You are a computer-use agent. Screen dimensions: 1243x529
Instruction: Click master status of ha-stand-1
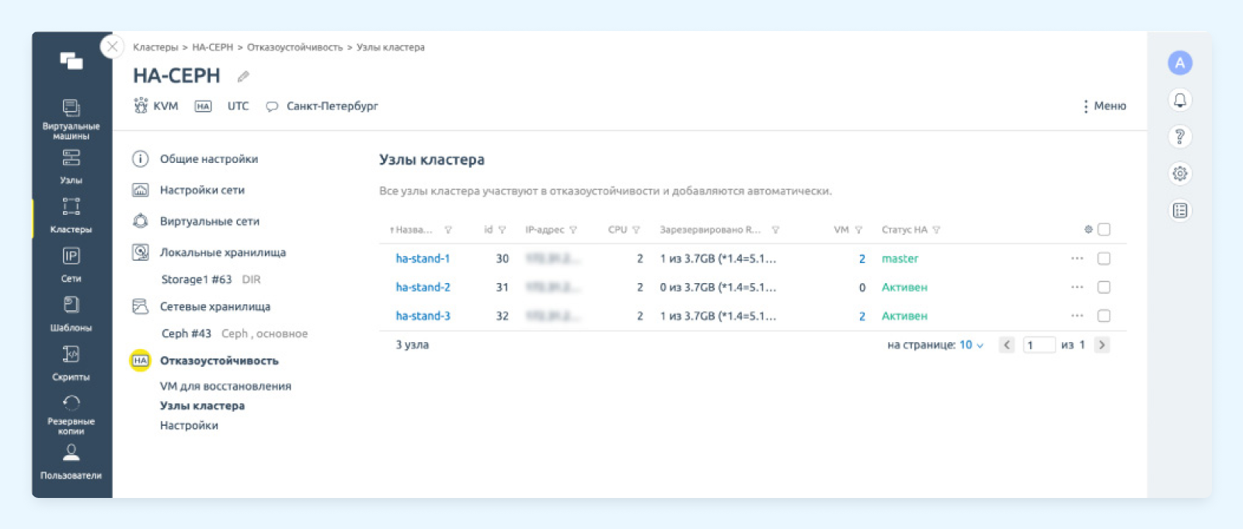point(900,258)
